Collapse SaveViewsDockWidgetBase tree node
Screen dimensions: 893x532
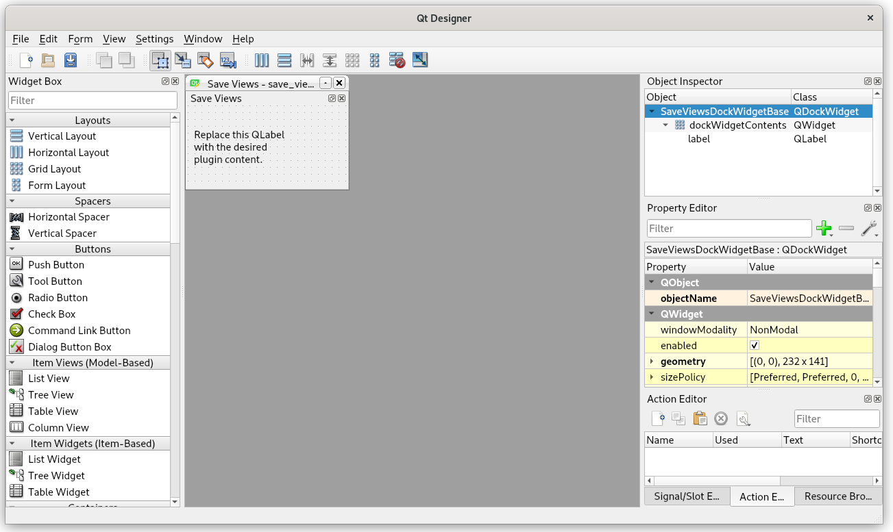(x=652, y=111)
